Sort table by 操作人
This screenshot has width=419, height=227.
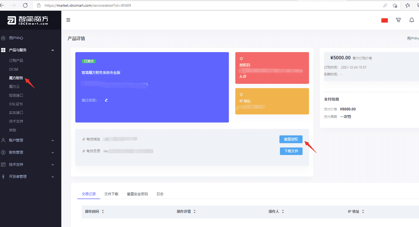coord(283,212)
